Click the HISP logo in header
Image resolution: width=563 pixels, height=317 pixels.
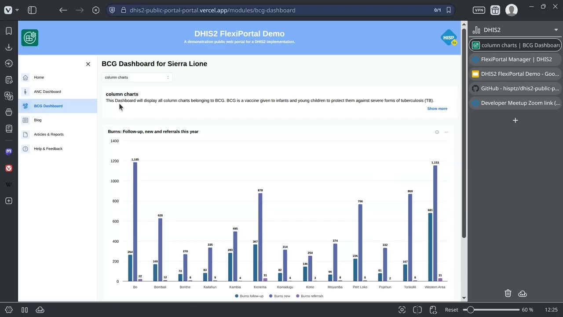(449, 38)
